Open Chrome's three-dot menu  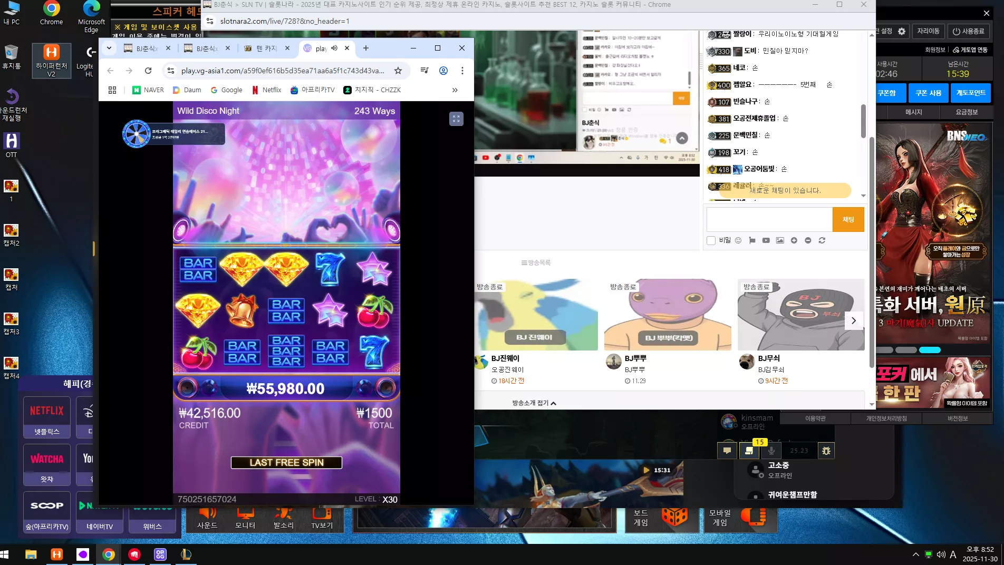point(462,71)
